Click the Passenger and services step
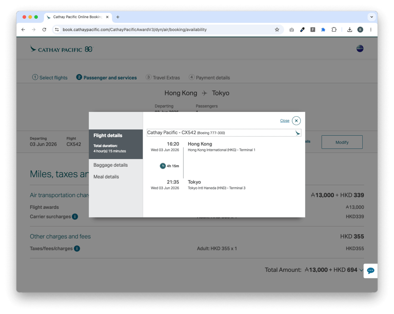The height and width of the screenshot is (314, 394). (107, 78)
